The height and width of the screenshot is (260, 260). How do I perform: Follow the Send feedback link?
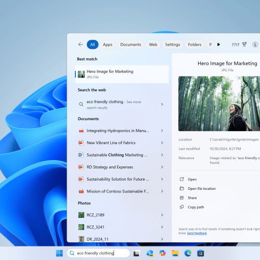[x=197, y=233]
